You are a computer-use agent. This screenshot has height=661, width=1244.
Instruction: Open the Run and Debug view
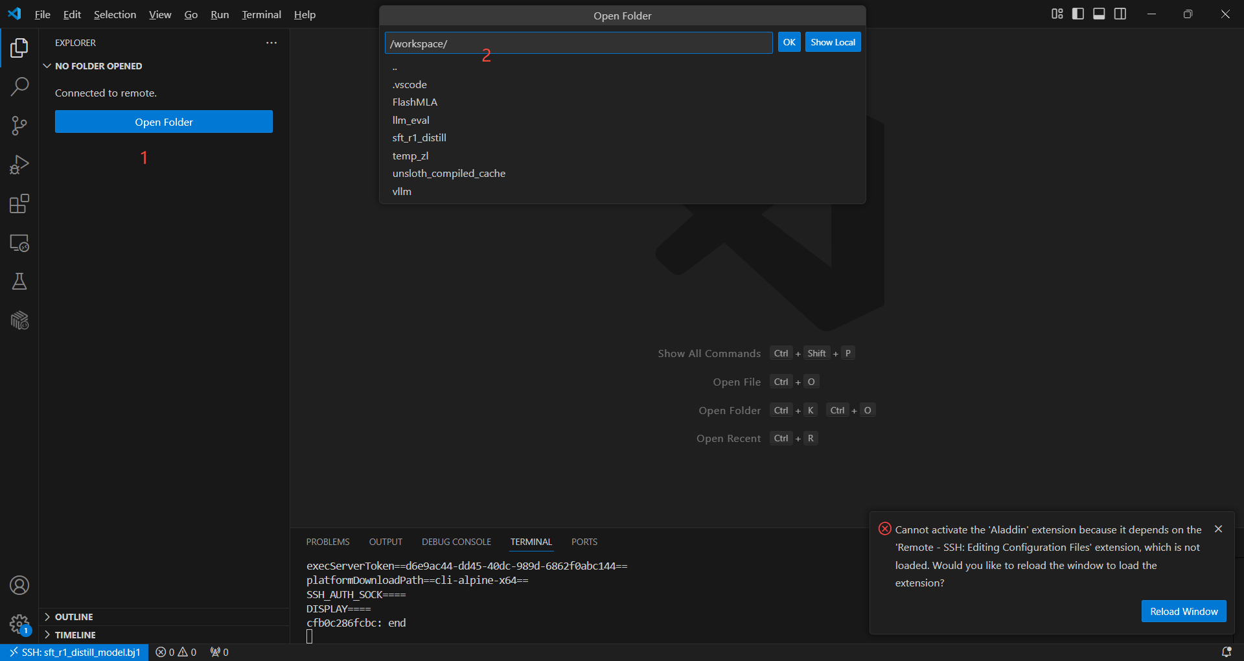pos(19,165)
